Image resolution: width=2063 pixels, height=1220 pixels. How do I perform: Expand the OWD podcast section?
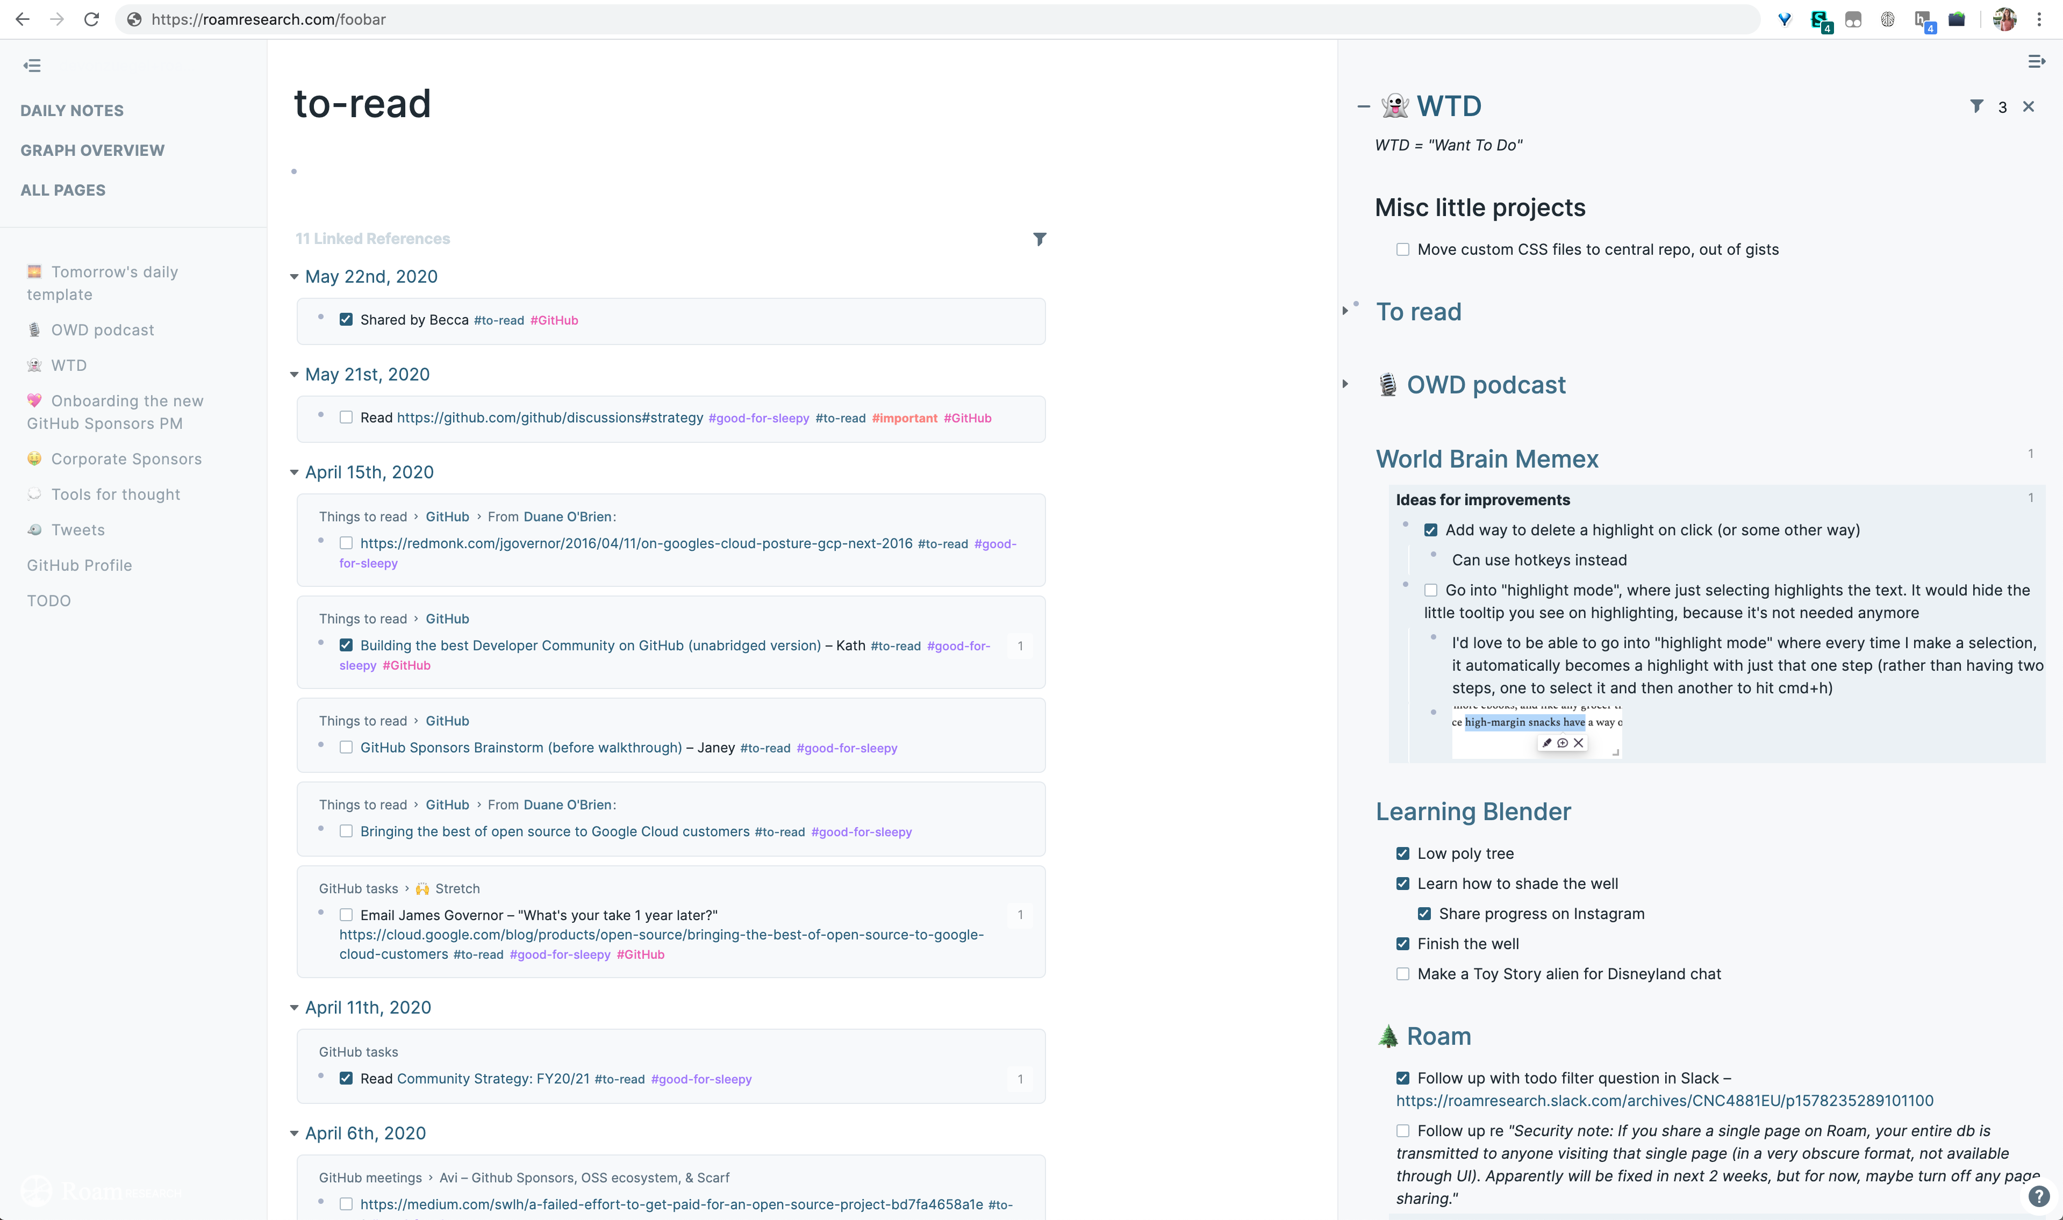(1345, 384)
